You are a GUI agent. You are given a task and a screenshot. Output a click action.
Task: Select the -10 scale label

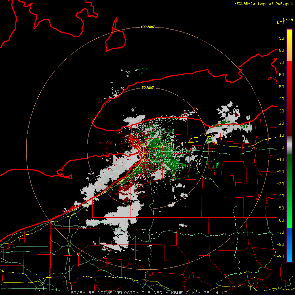tap(280, 160)
